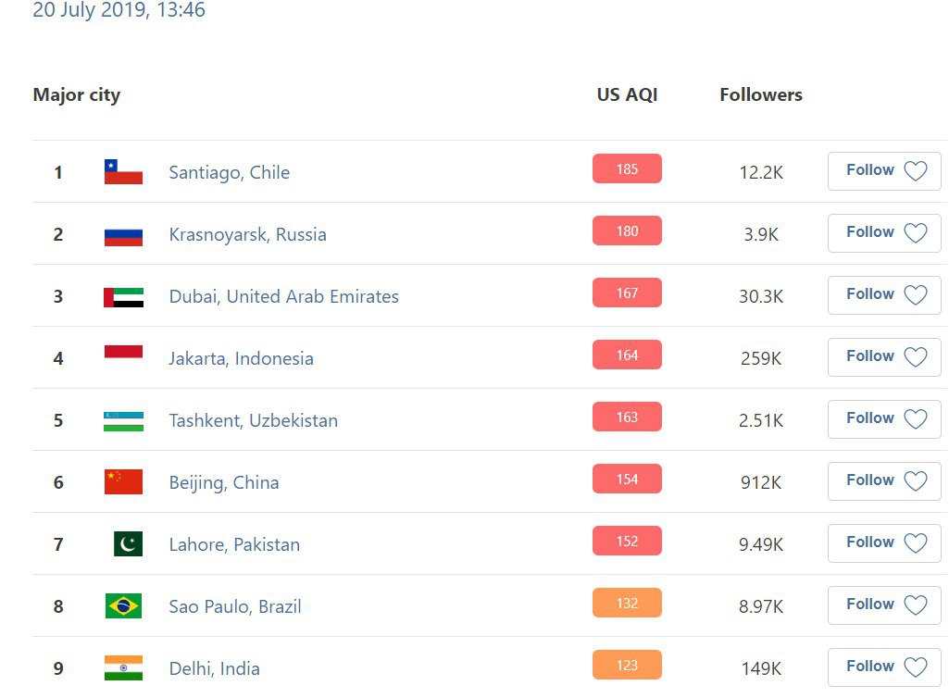Click the United Arab Emirates flag icon
949x698 pixels.
click(123, 297)
